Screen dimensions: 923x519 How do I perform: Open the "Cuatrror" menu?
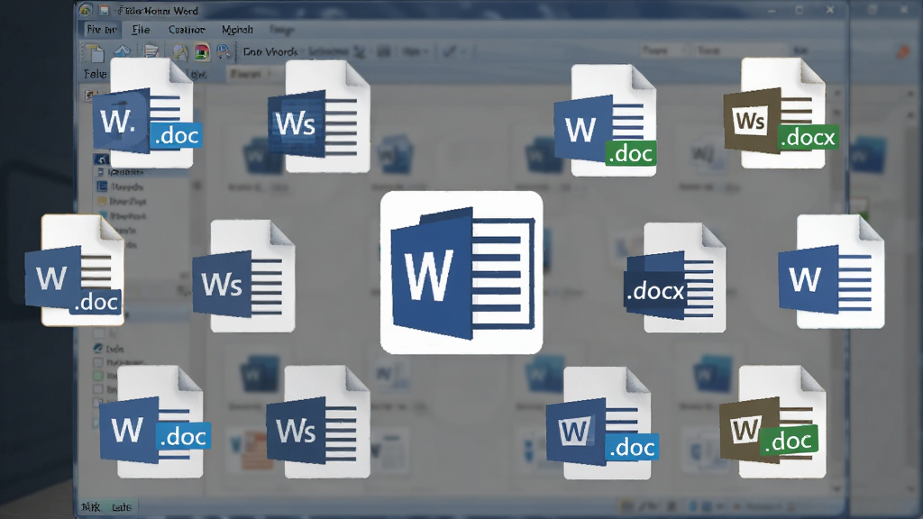[187, 30]
